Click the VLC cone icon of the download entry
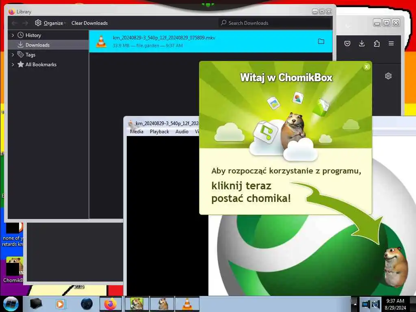Image resolution: width=416 pixels, height=312 pixels. tap(101, 41)
